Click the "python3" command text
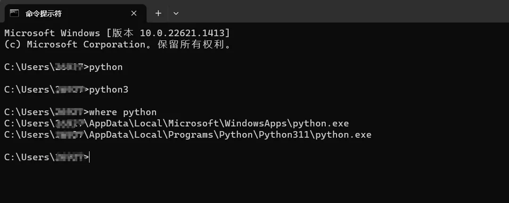Image resolution: width=509 pixels, height=203 pixels. pos(108,90)
